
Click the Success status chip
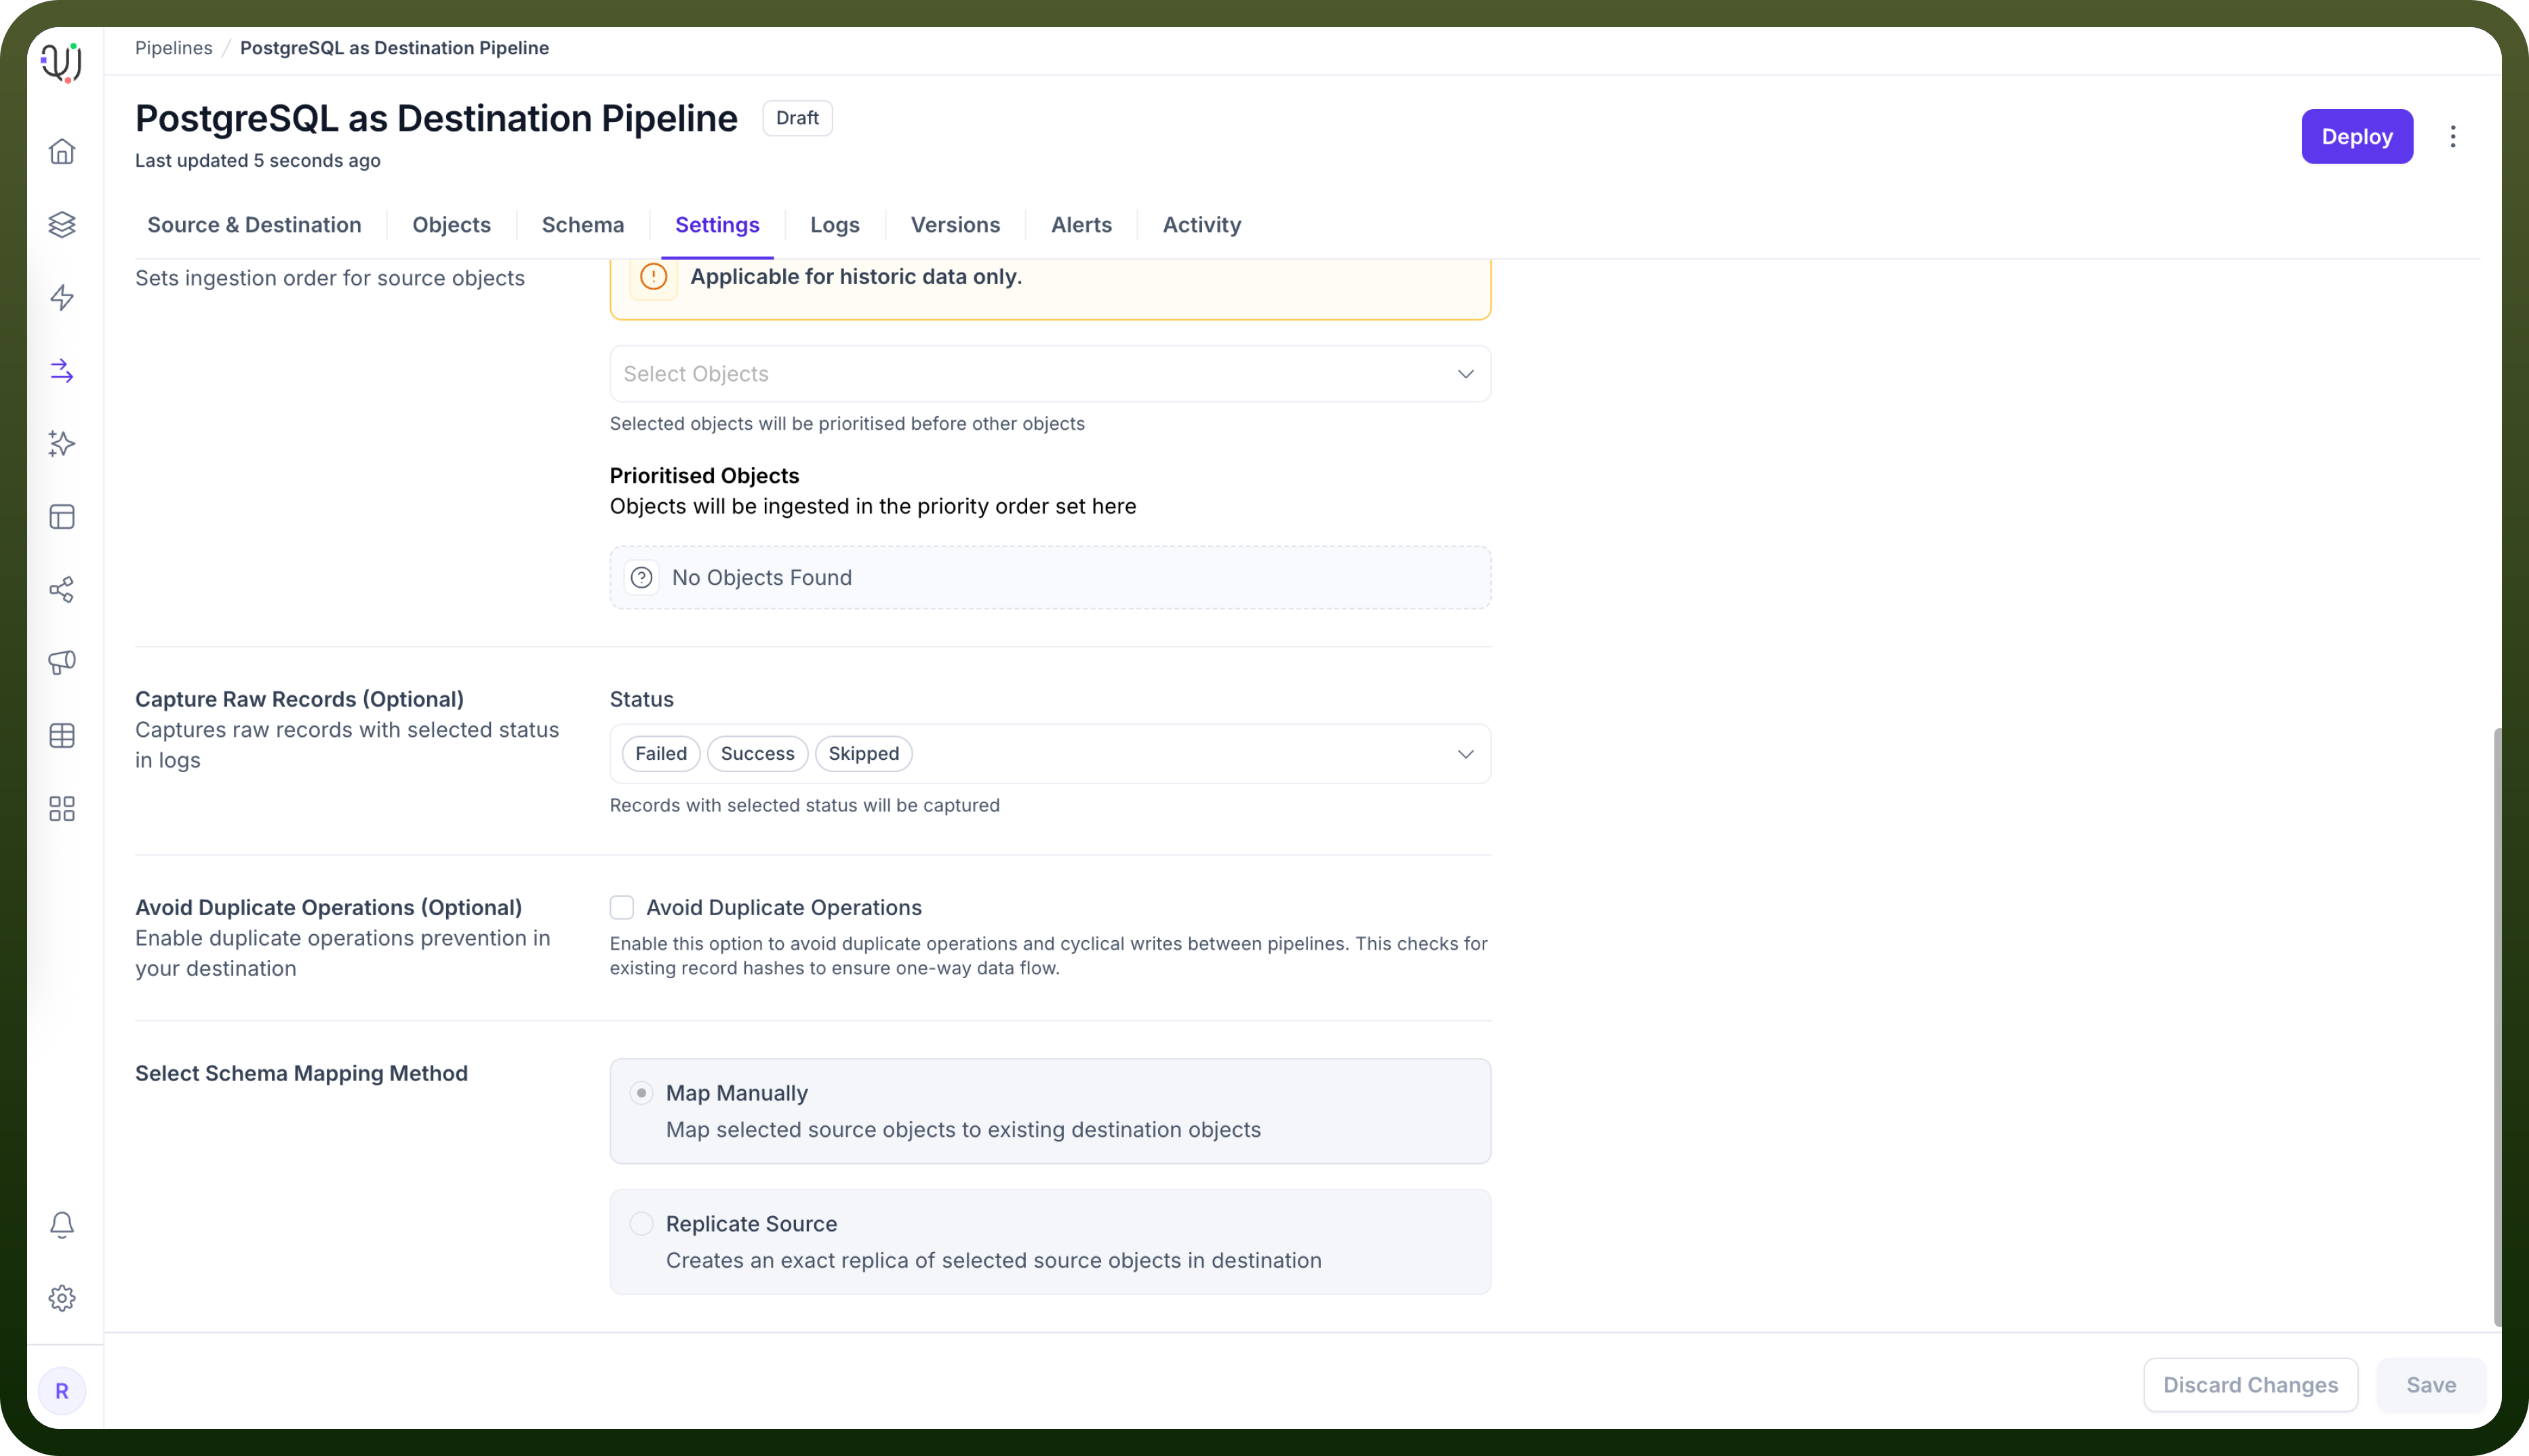point(757,753)
